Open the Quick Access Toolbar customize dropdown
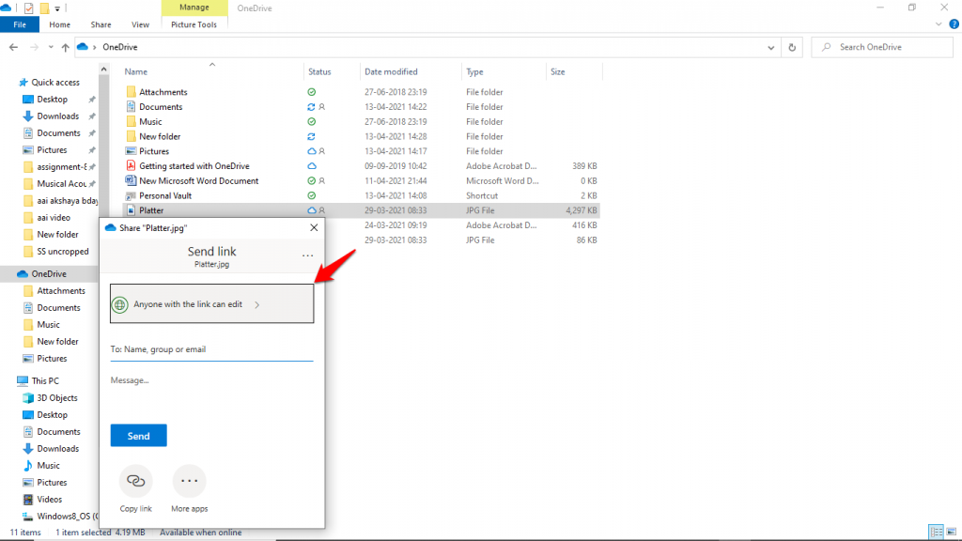962x541 pixels. tap(58, 8)
